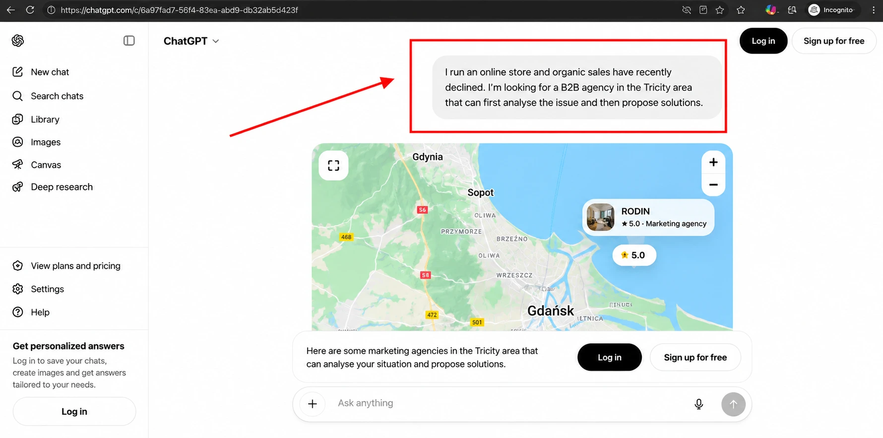
Task: Click the plus attach button in composer
Action: (312, 404)
